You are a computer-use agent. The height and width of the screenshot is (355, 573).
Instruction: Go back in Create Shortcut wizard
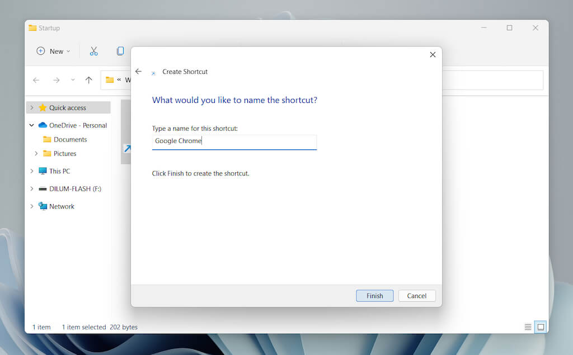click(139, 72)
